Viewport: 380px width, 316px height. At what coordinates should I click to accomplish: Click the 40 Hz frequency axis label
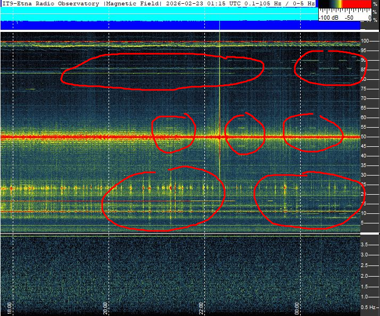pos(365,156)
